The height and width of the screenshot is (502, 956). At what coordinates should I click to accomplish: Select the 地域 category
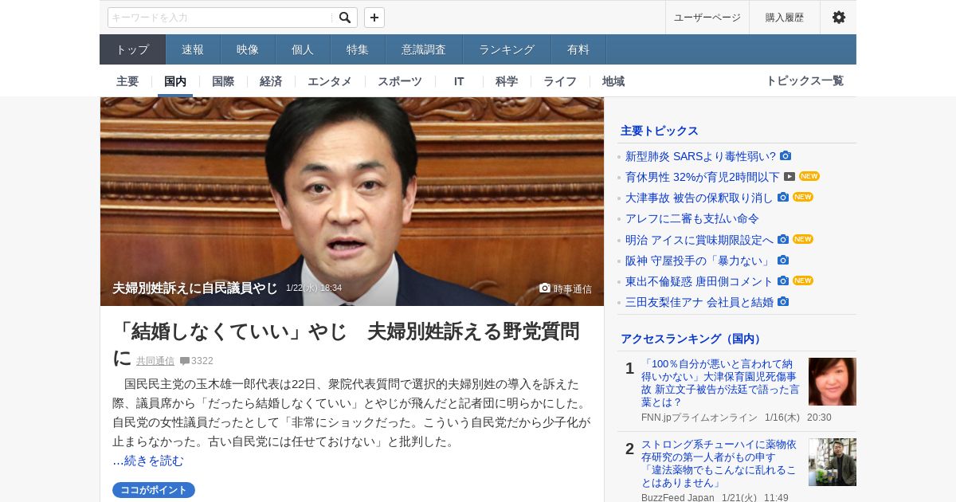click(613, 81)
